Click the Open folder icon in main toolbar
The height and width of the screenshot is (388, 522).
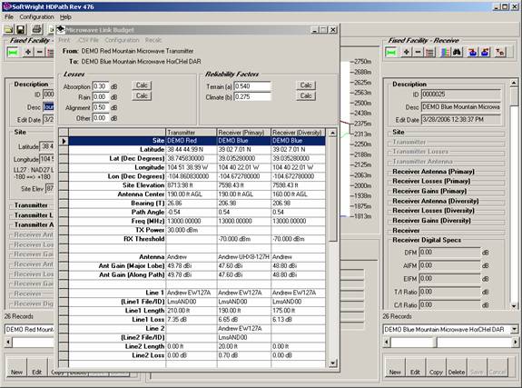tap(9, 29)
